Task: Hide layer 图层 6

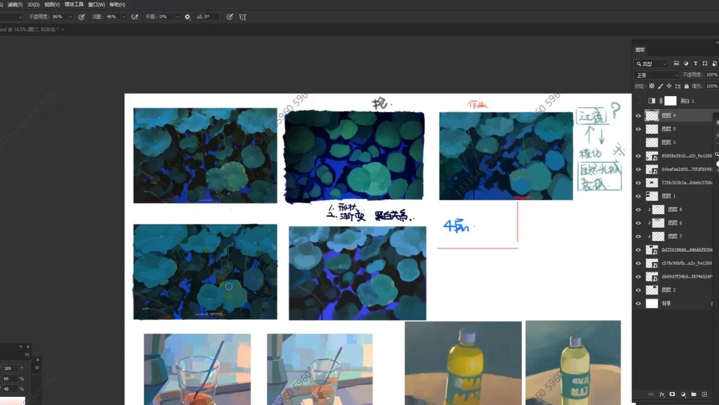Action: click(638, 223)
